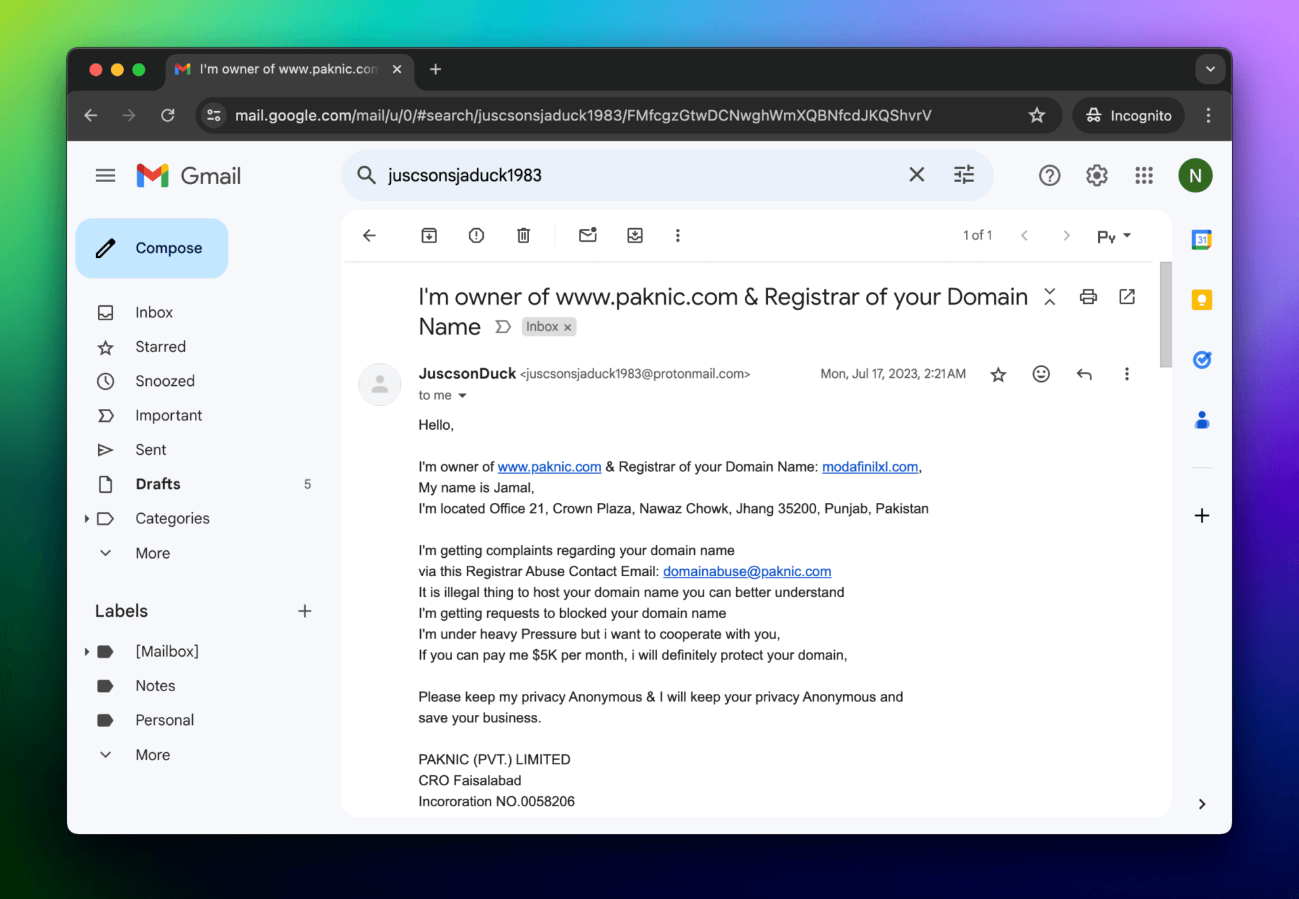Follow the modafinilxl.com link

click(870, 467)
